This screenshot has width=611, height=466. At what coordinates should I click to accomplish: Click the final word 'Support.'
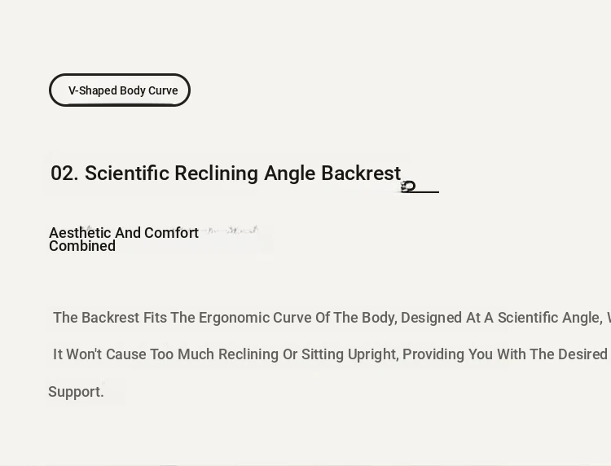click(x=76, y=392)
